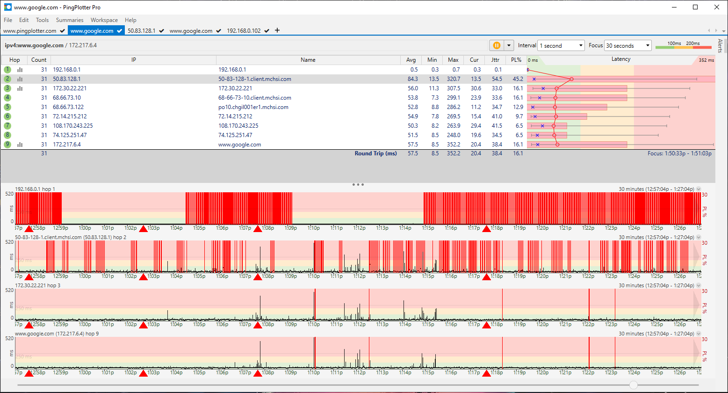Click the bottom timeline slider handle
This screenshot has width=728, height=393.
click(x=633, y=385)
